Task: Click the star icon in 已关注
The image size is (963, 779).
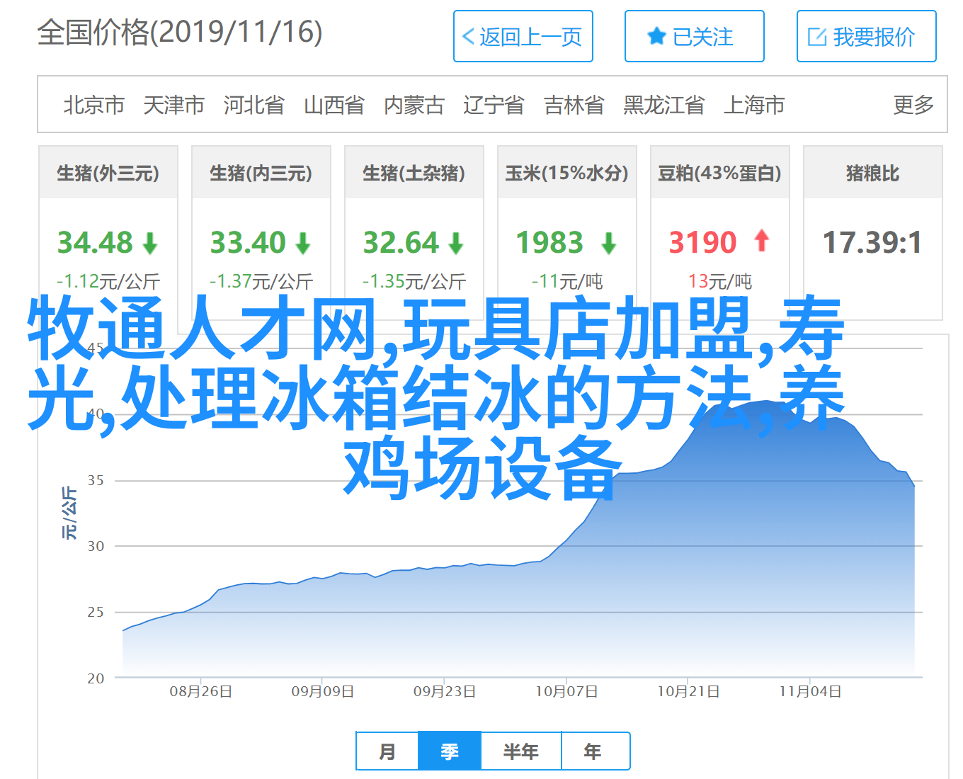Action: [x=656, y=36]
